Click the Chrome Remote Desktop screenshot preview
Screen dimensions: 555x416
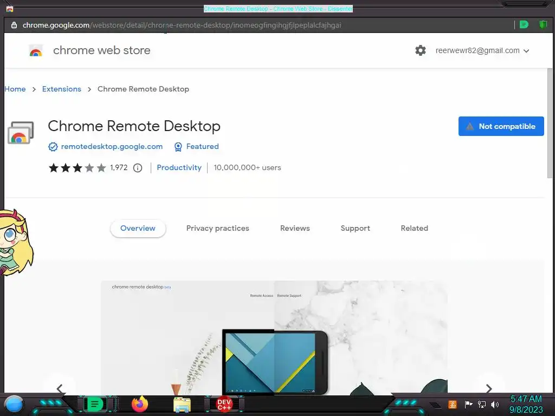pyautogui.click(x=274, y=337)
